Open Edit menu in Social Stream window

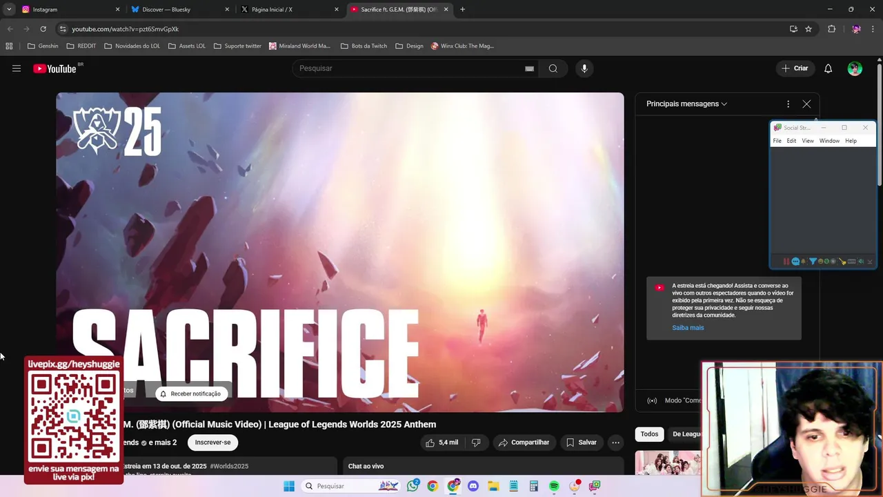tap(791, 141)
